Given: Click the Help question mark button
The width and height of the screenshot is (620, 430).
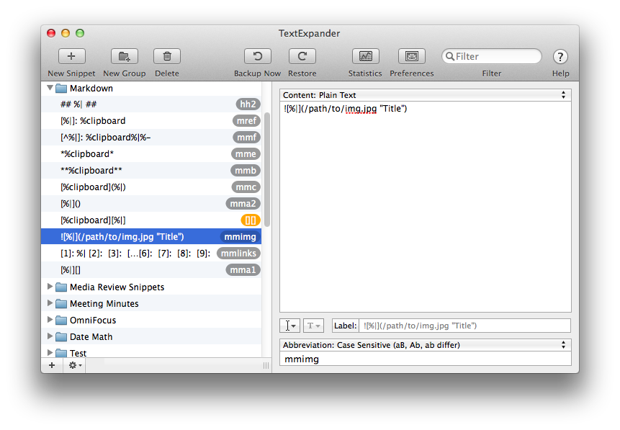Looking at the screenshot, I should coord(560,57).
